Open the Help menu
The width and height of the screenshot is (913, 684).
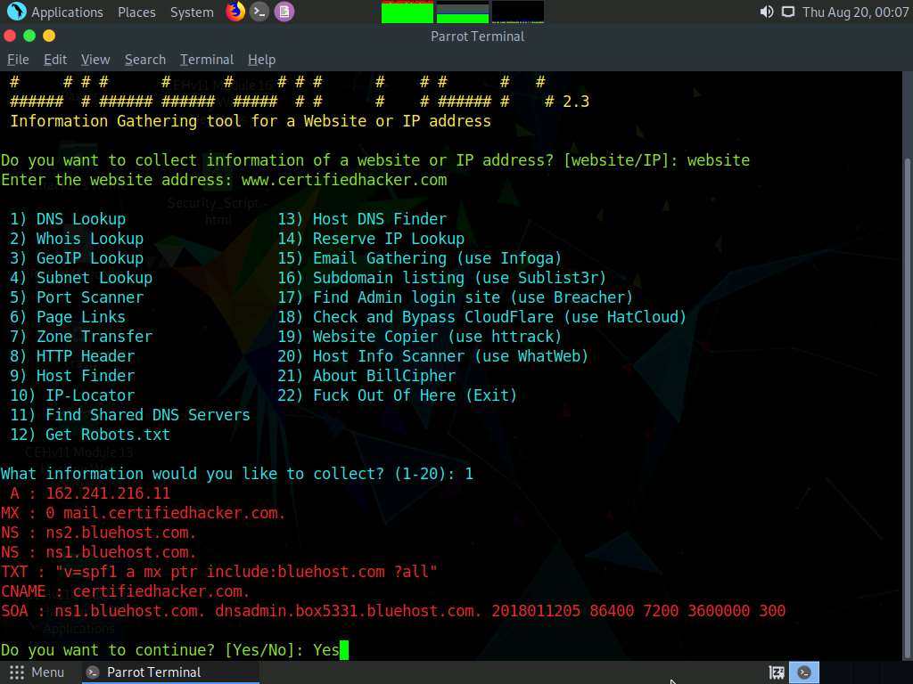click(261, 60)
